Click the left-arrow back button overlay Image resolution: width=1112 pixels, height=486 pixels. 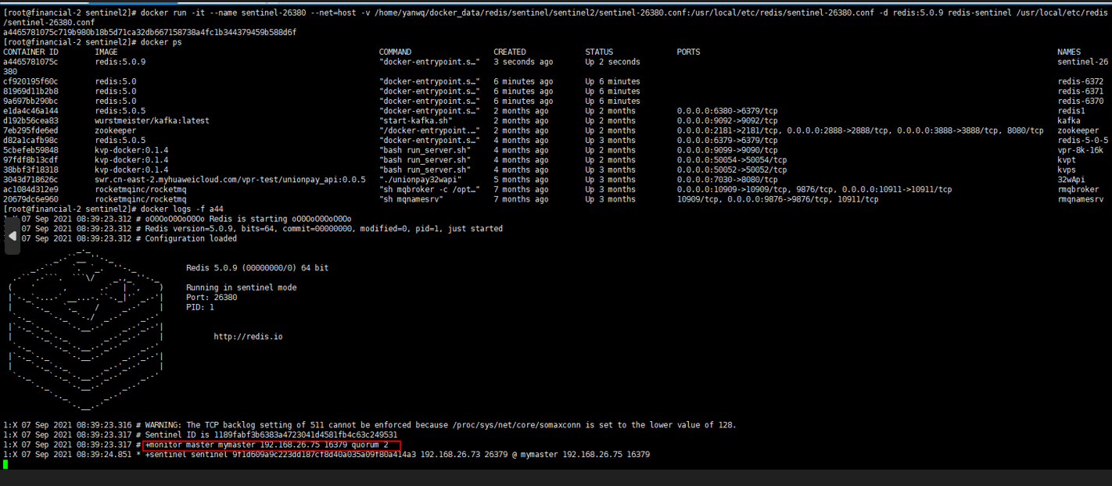point(12,236)
